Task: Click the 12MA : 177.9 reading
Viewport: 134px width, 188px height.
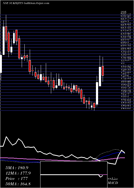Action: point(18,173)
